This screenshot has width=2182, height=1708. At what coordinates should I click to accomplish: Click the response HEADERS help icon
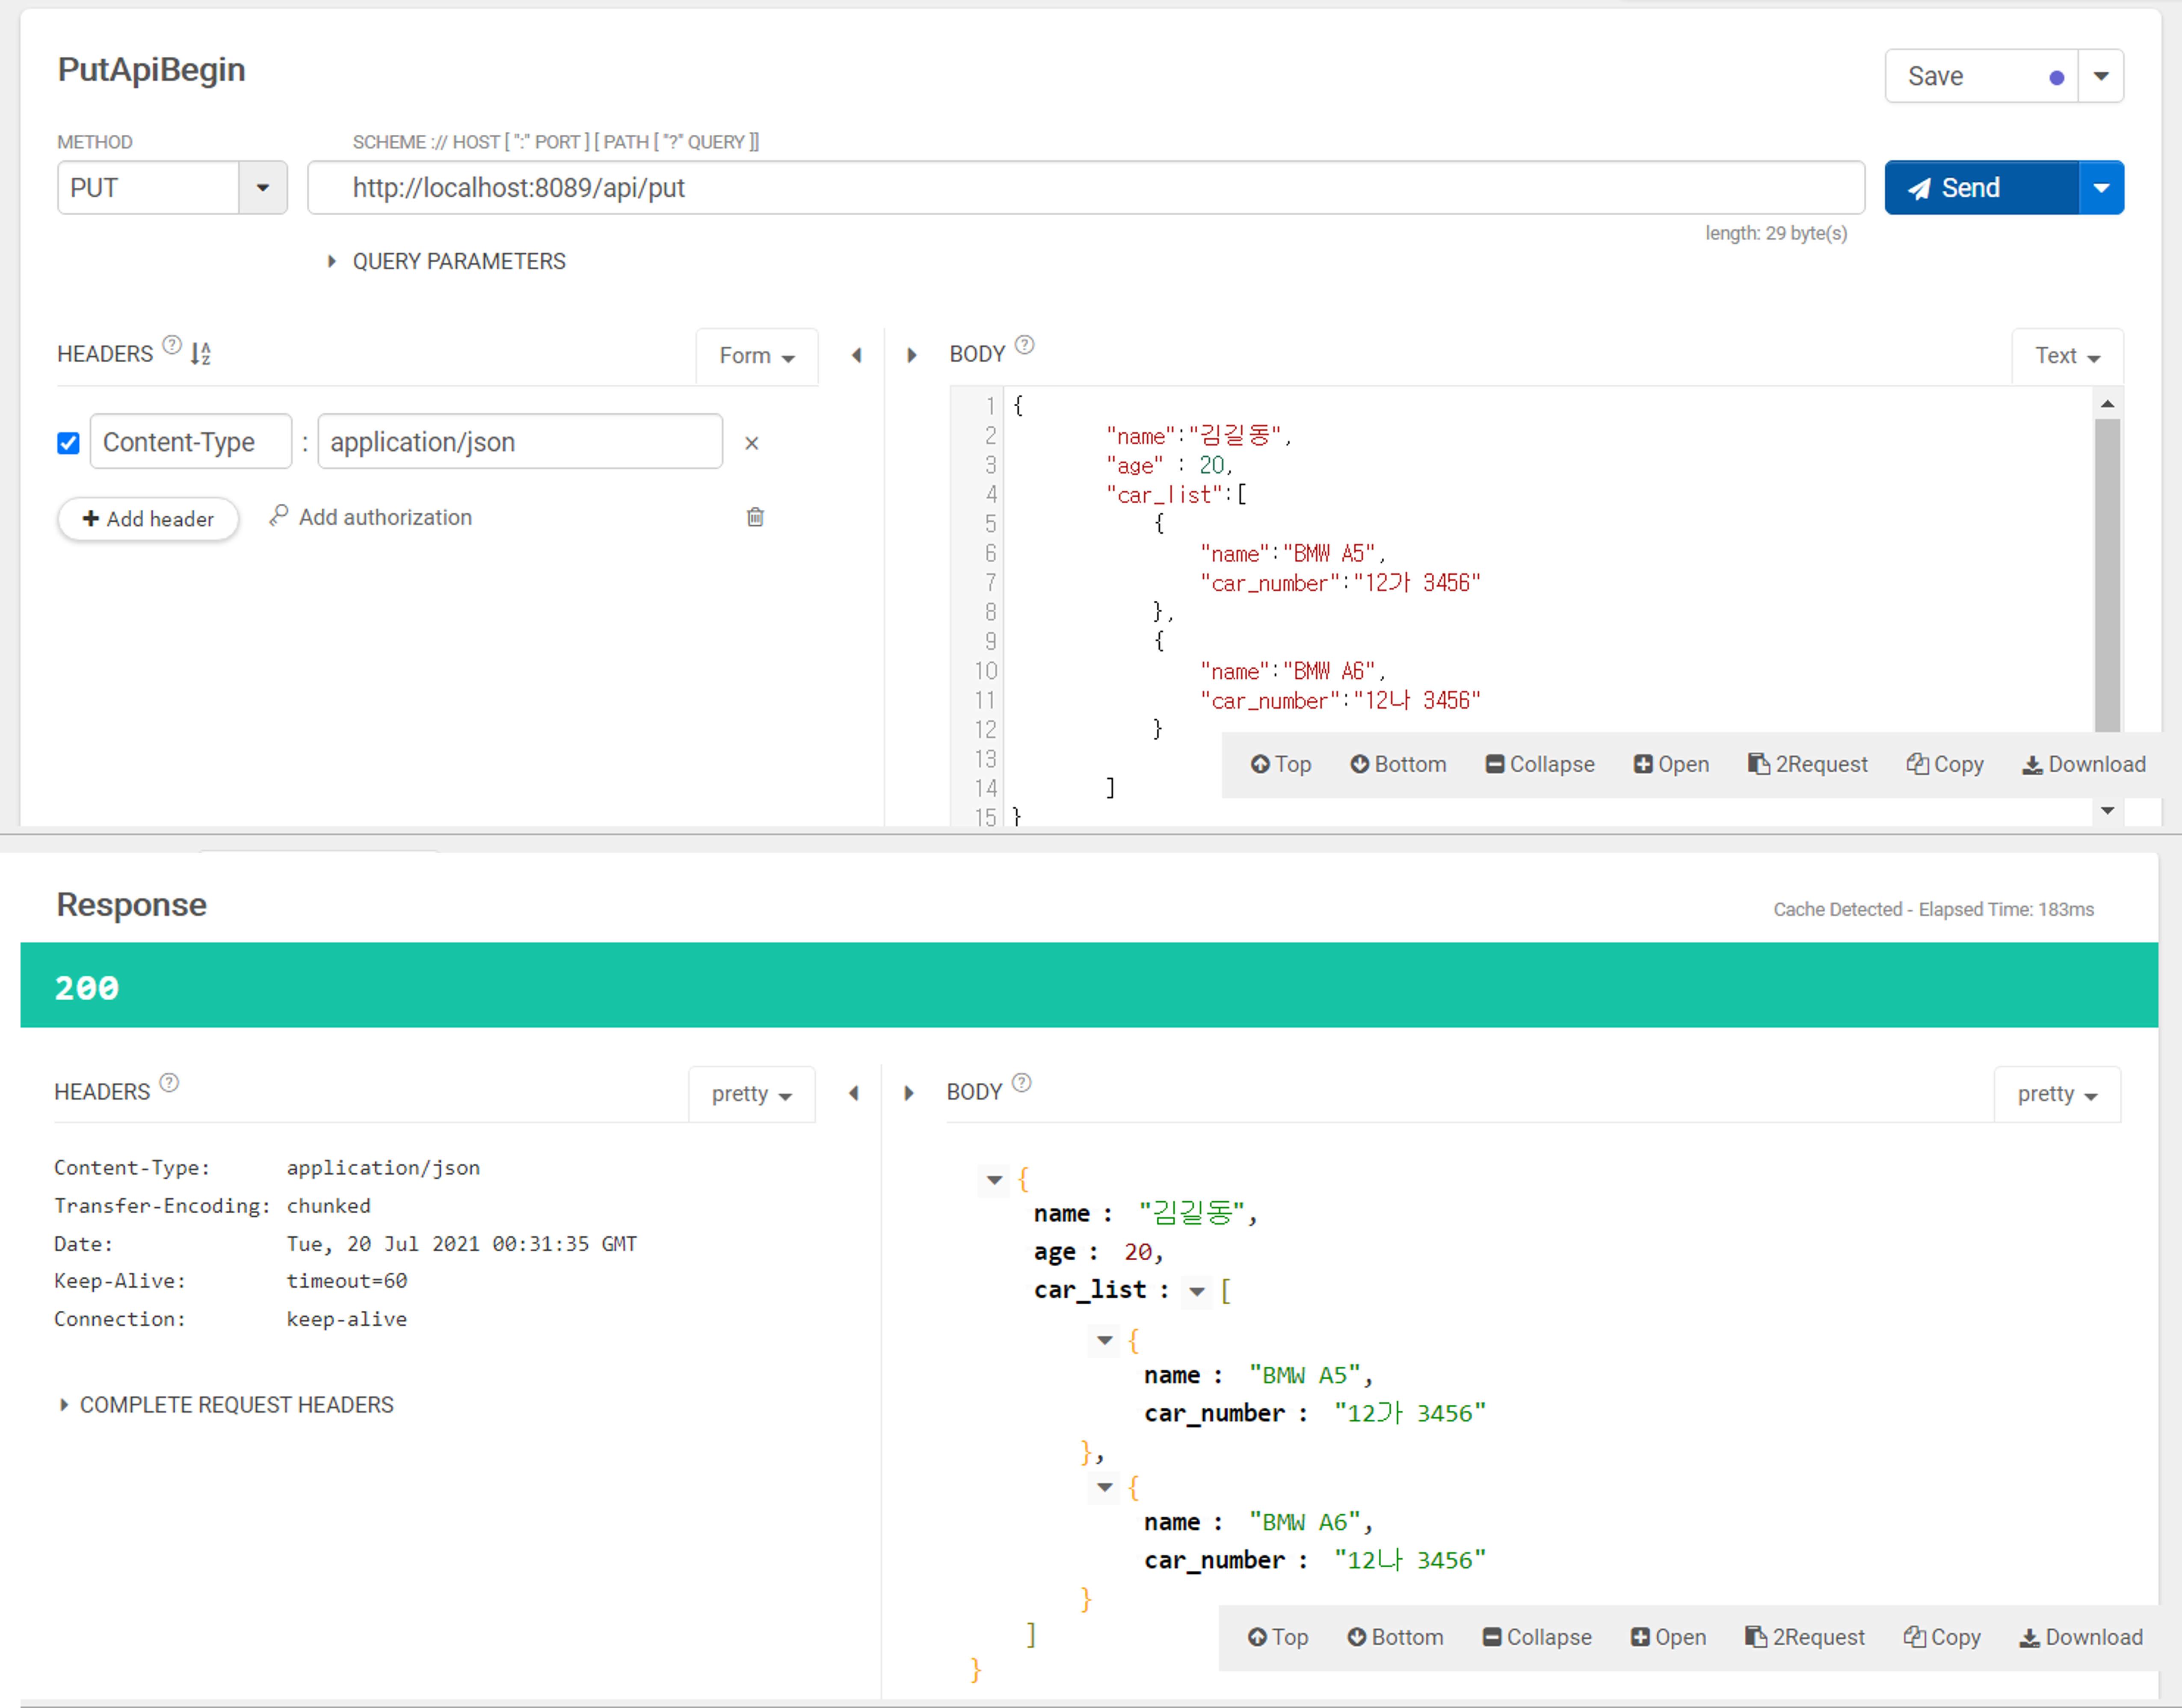point(169,1083)
